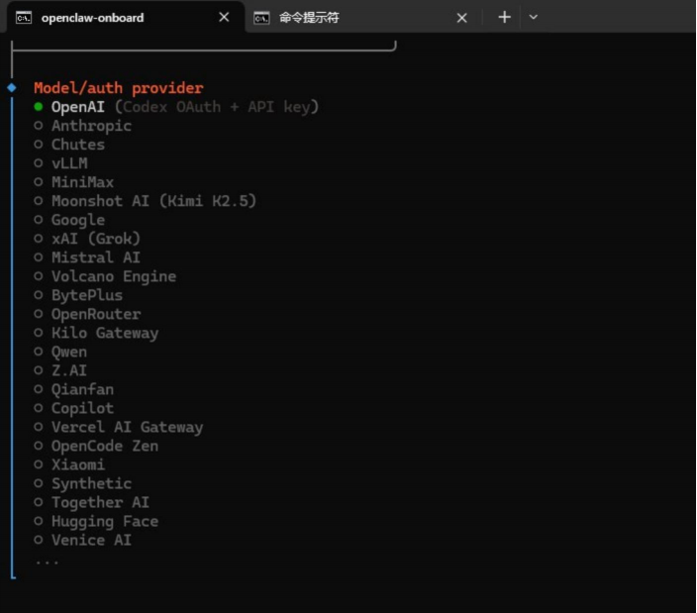
Task: Select the OpenAI radio option
Action: [x=39, y=107]
